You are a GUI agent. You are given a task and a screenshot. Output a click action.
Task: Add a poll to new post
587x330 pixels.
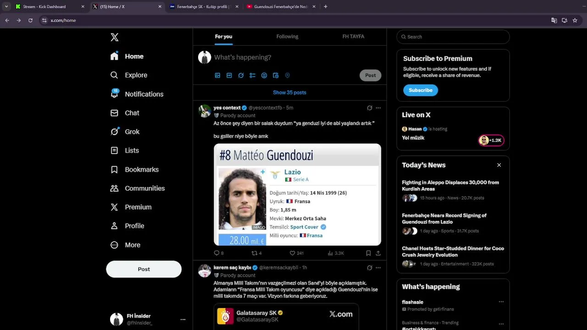pyautogui.click(x=252, y=76)
